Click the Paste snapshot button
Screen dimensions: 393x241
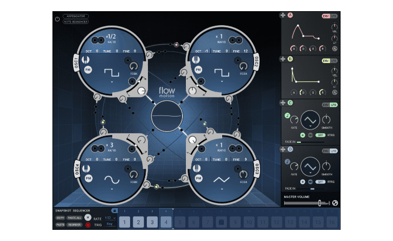point(60,225)
